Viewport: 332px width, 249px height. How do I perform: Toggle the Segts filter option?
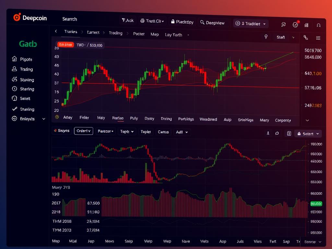coord(62,131)
